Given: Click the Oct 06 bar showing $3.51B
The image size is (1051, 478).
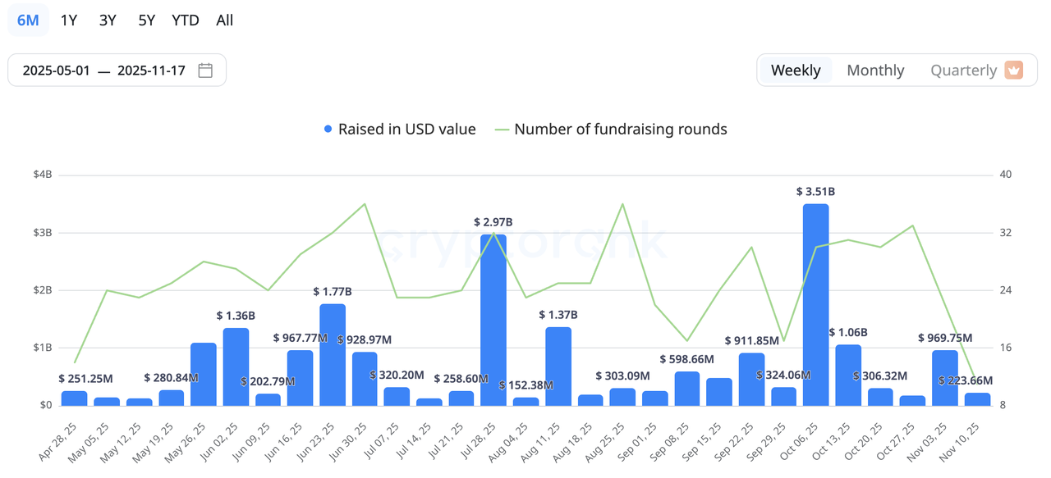Looking at the screenshot, I should coord(815,305).
